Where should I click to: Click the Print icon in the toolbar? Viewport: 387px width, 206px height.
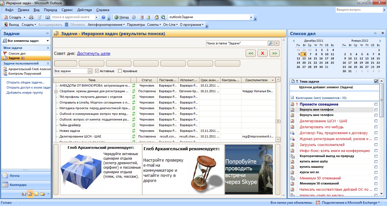[31, 17]
